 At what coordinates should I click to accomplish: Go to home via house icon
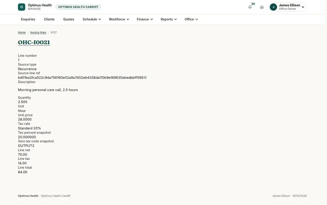[262, 7]
